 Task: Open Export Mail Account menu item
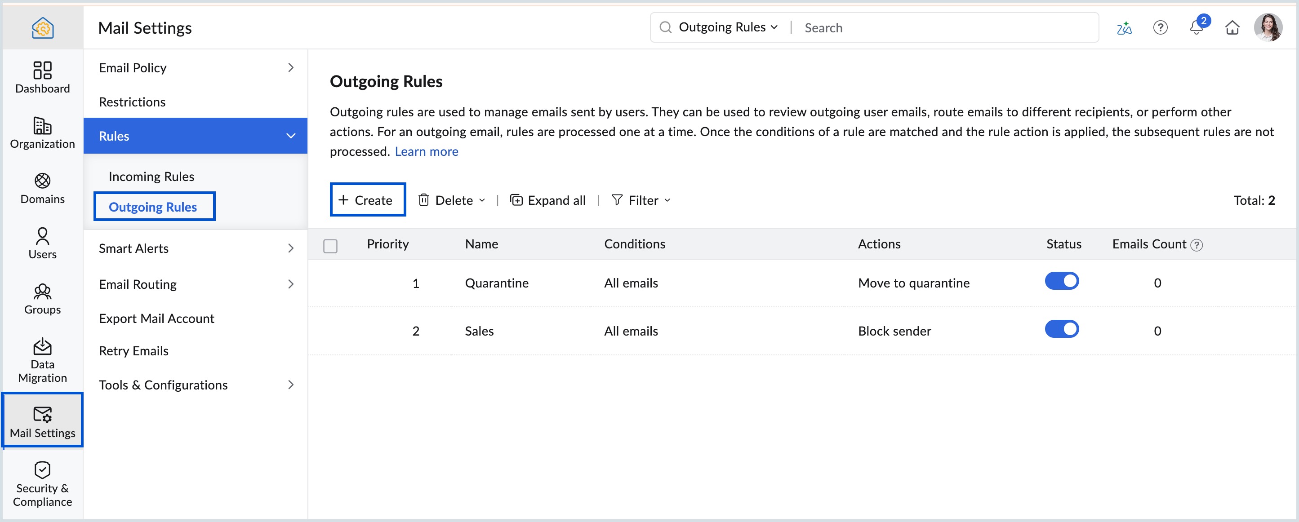point(156,319)
